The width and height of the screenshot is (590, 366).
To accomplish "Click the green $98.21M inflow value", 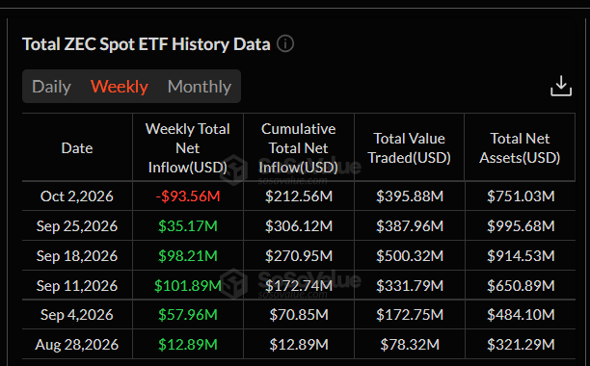I will (188, 256).
